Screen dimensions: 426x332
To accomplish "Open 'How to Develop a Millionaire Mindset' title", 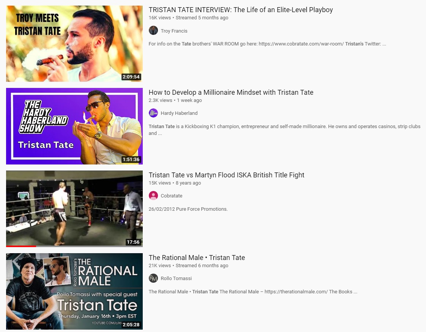I will [231, 92].
